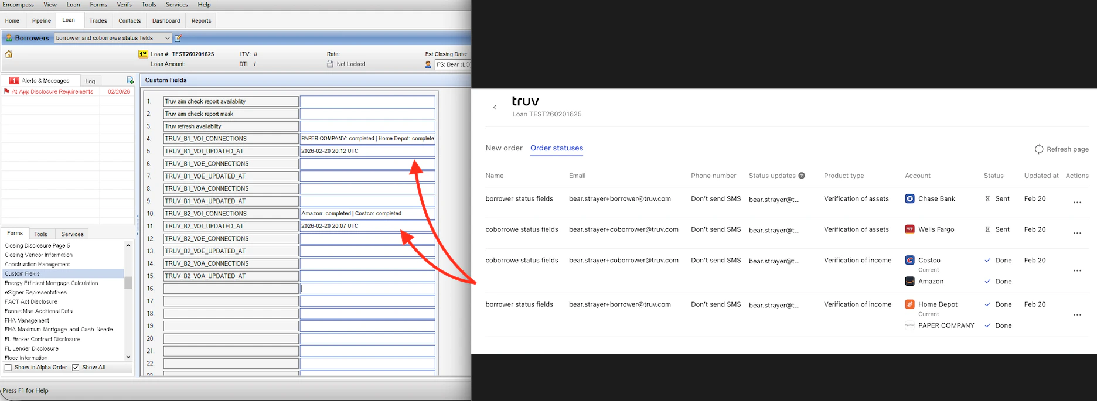Click the Done checkmark beside Costco
This screenshot has width=1097, height=401.
[x=987, y=260]
